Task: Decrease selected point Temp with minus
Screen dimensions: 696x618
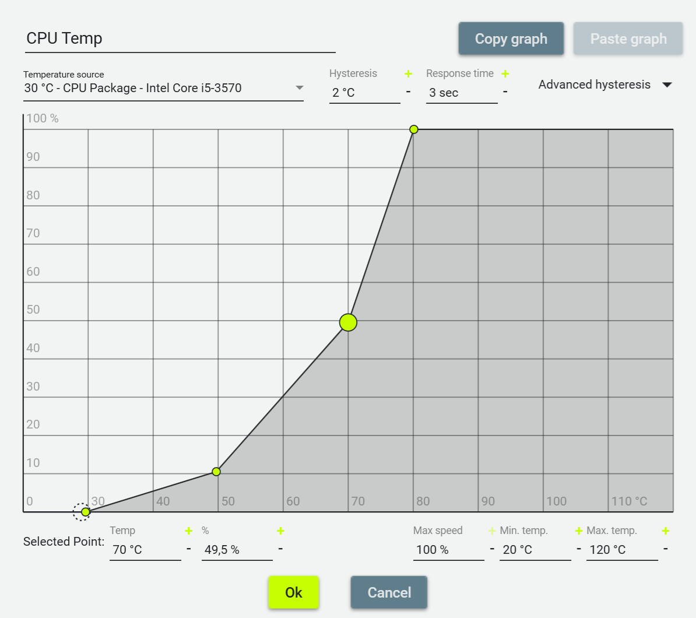Action: 189,549
